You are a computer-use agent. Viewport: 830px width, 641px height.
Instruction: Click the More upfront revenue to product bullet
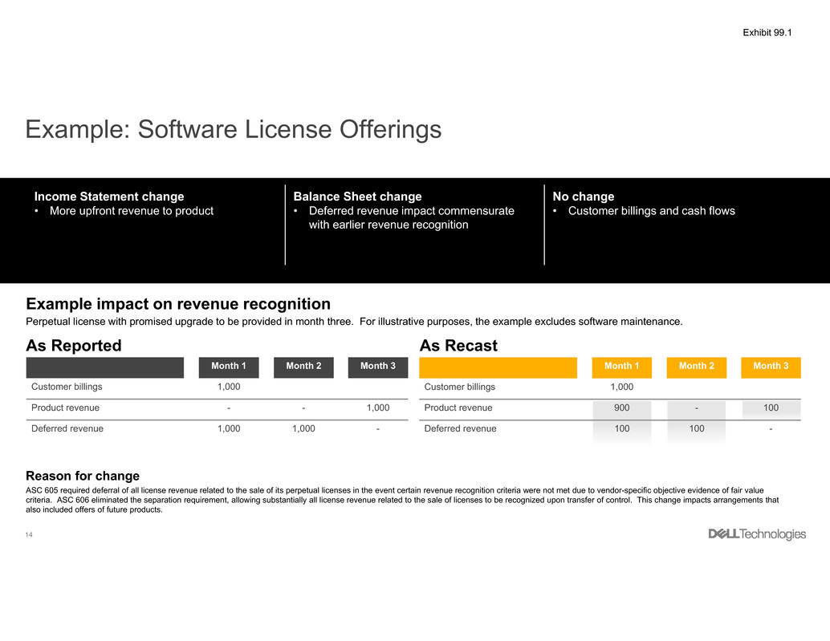tap(131, 211)
